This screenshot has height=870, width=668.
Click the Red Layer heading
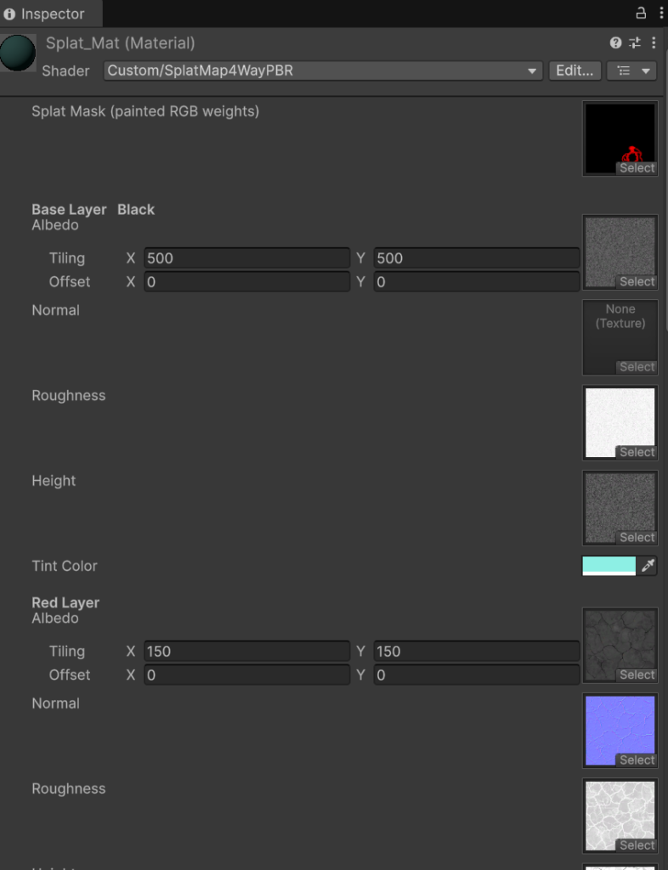coord(65,602)
